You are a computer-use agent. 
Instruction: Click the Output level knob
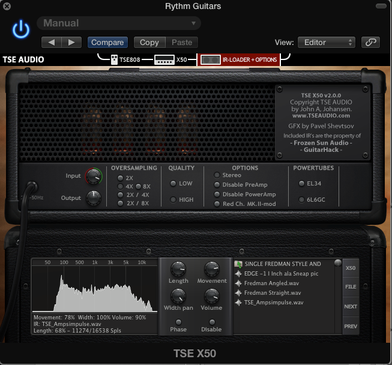point(94,198)
